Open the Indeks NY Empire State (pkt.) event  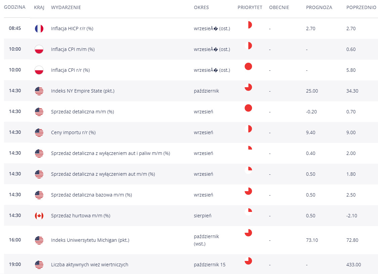pyautogui.click(x=83, y=91)
